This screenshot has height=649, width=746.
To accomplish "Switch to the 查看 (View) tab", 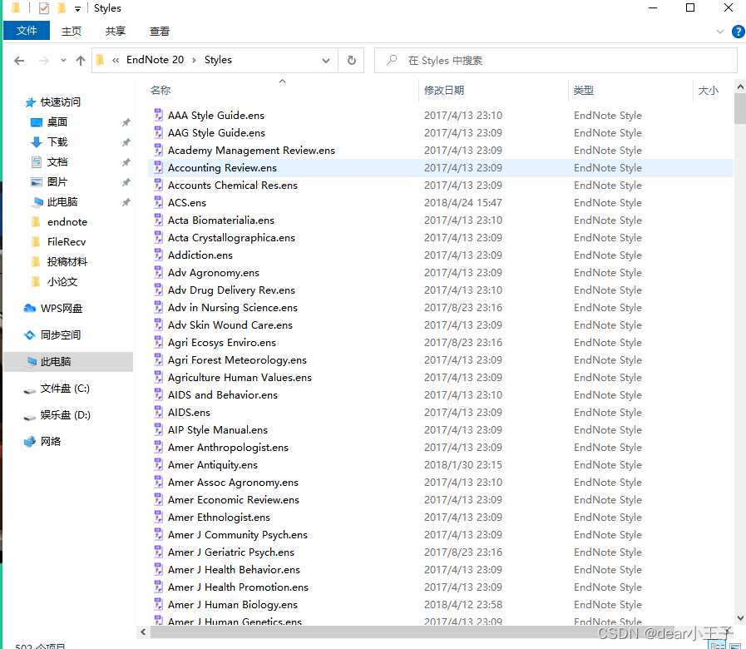I will [x=160, y=32].
